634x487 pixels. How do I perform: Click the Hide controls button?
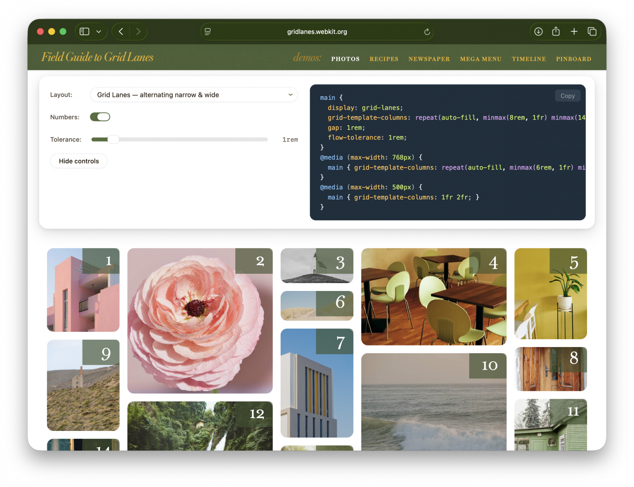[79, 161]
